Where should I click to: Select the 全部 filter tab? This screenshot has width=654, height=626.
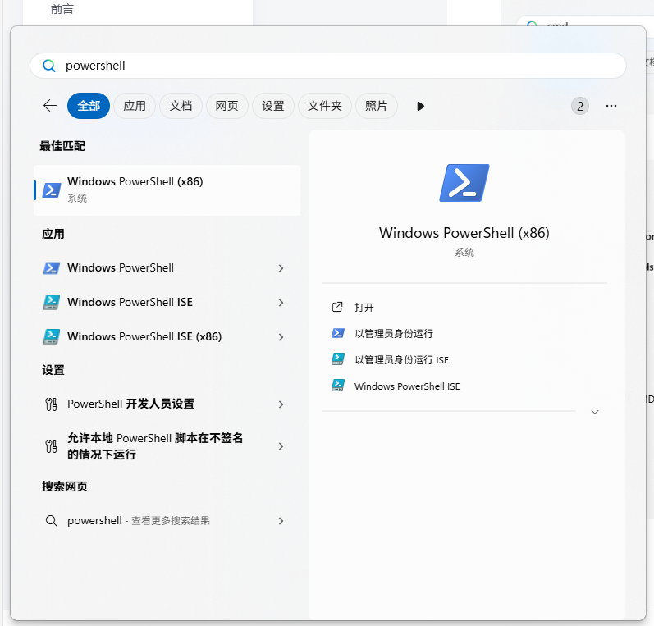(89, 106)
